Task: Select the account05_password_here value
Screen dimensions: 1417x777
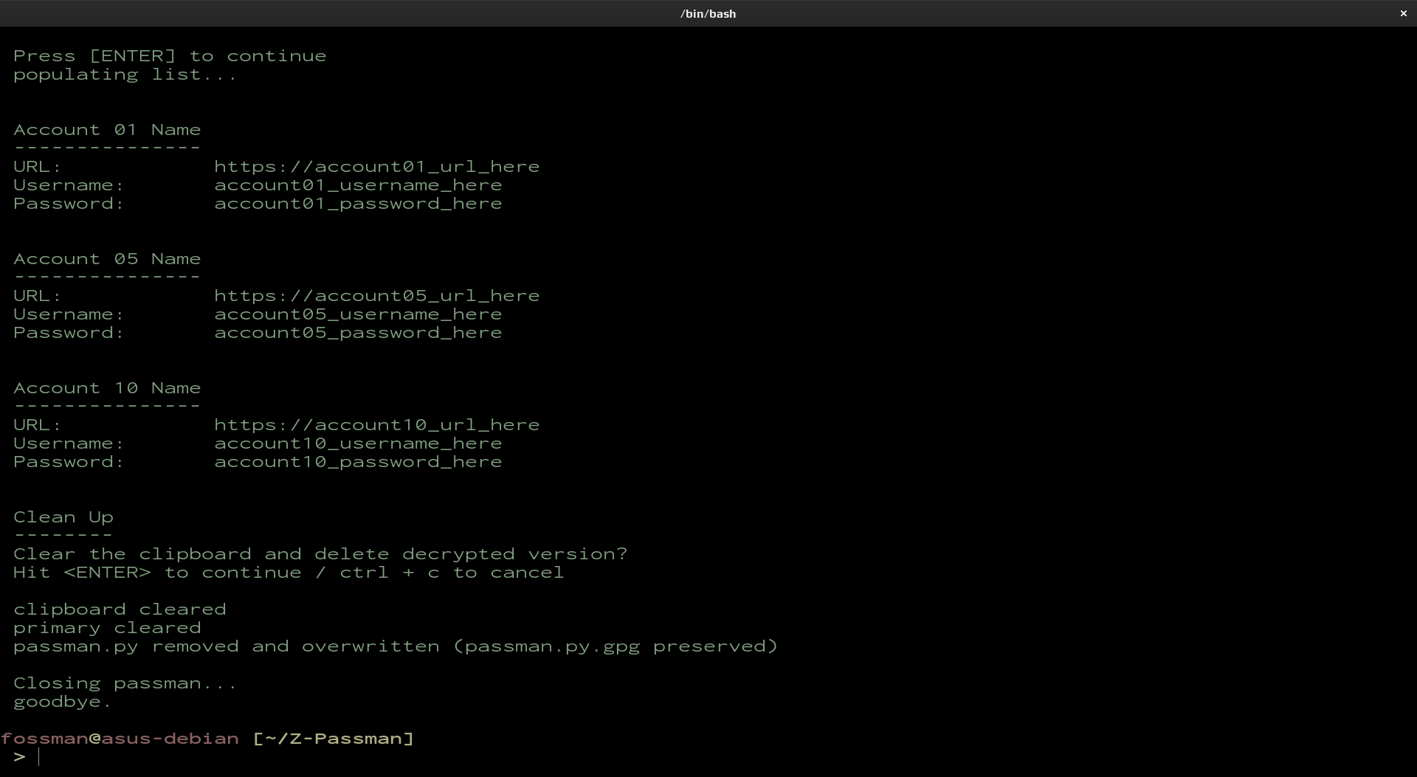Action: (x=358, y=333)
